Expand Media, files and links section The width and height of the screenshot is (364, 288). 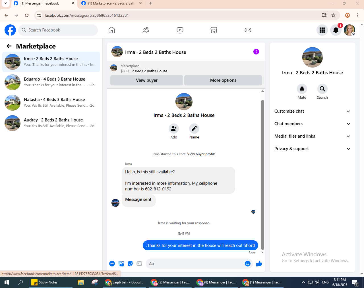click(x=312, y=136)
